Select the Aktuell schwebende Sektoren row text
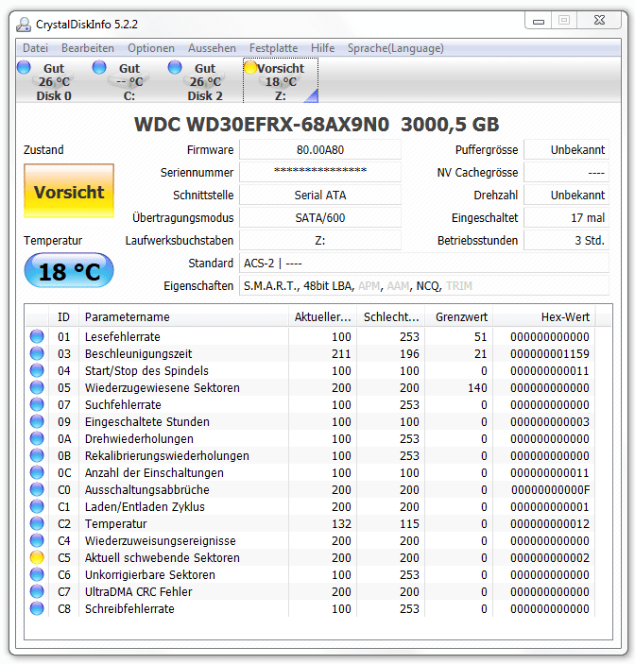 pos(163,557)
